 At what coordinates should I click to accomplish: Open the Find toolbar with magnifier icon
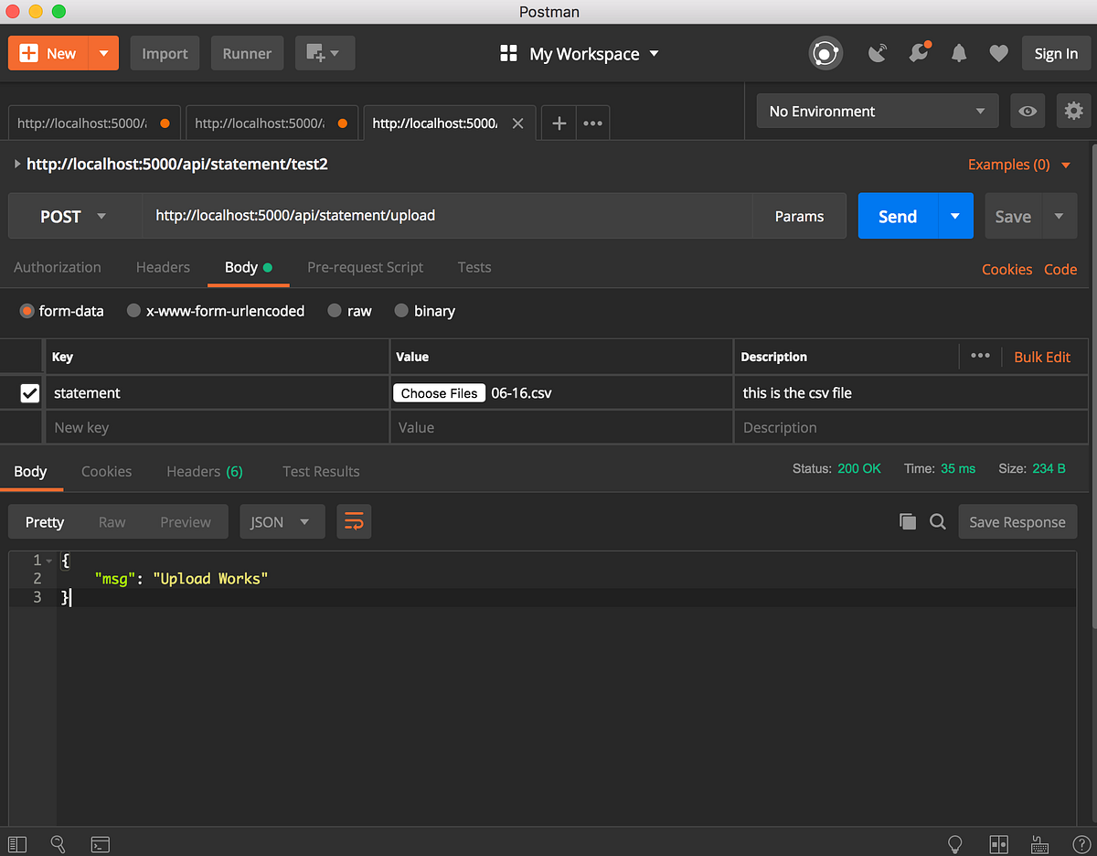[58, 844]
